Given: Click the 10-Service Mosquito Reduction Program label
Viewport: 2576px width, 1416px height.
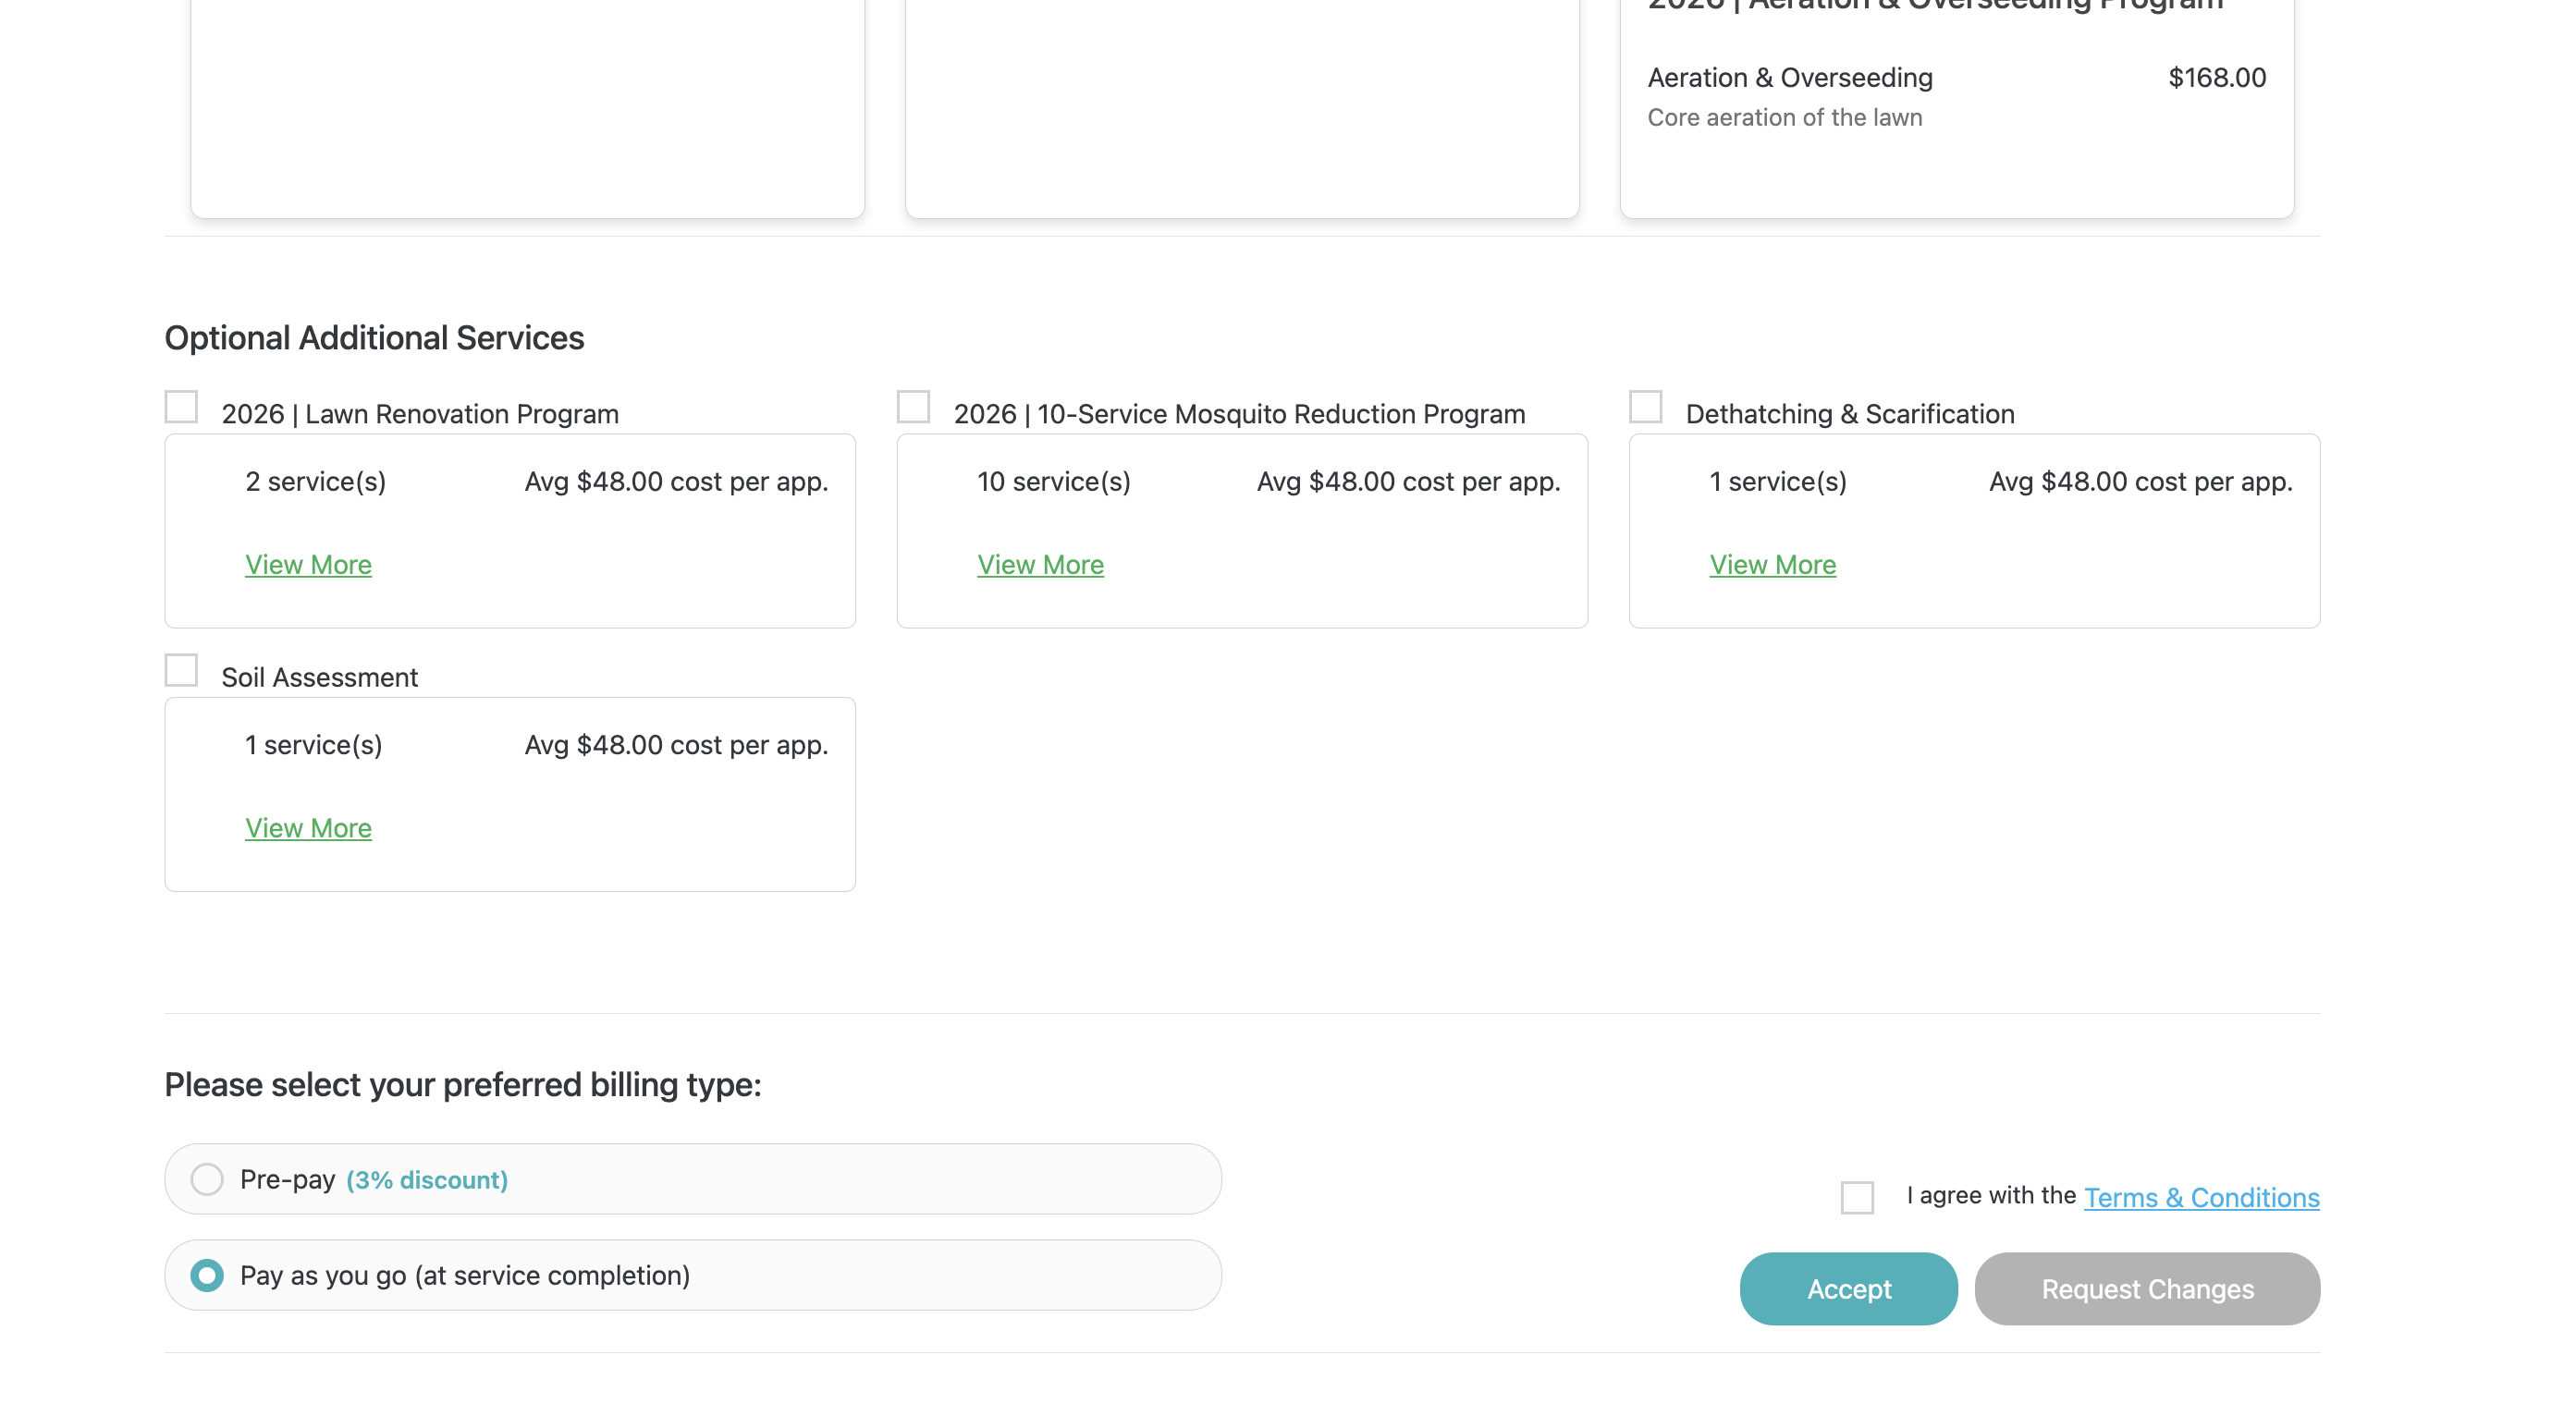Looking at the screenshot, I should point(1239,414).
